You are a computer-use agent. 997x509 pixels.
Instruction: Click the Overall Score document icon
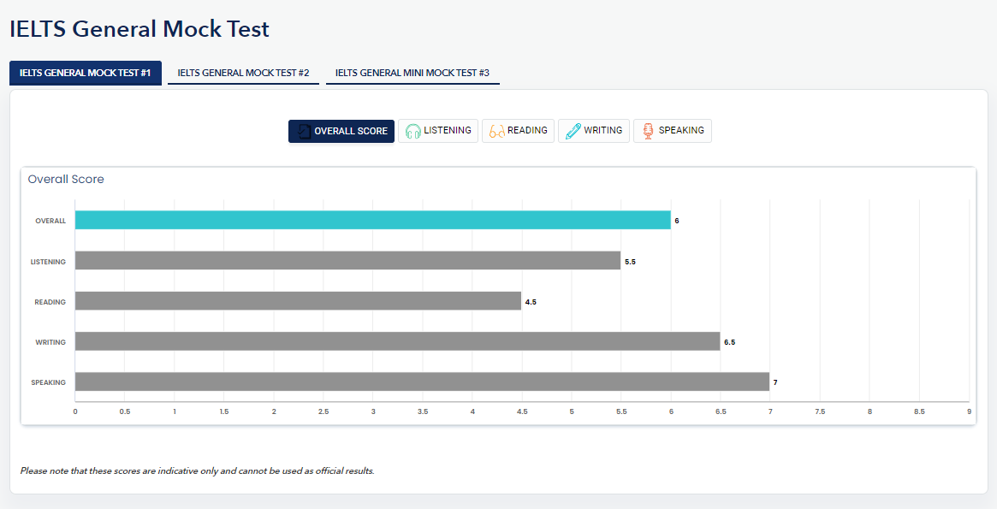302,131
